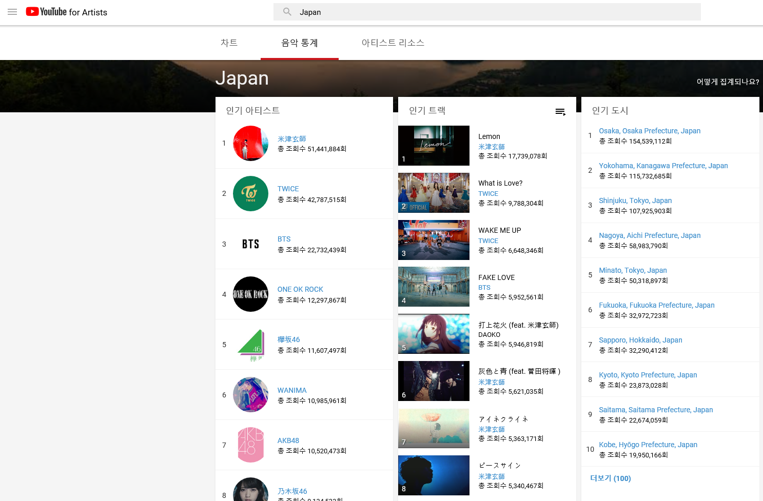Open the hamburger navigation menu
Image resolution: width=763 pixels, height=501 pixels.
pos(12,12)
